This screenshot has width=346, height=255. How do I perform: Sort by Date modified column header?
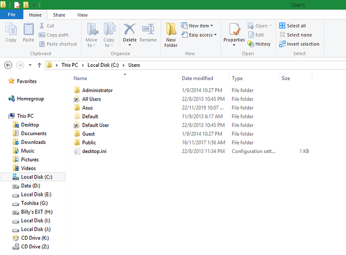[x=197, y=79]
